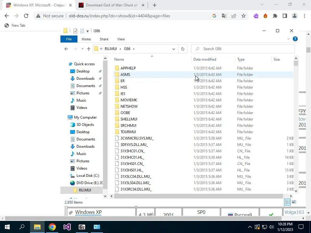Click the Search I386 box
The image size is (311, 233).
coord(243,49)
